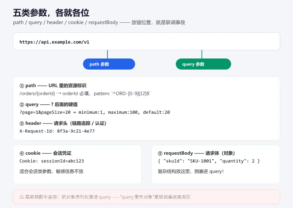Click the line "Cookie: sessionId=abc123"
This screenshot has width=293, height=208.
tap(51, 161)
